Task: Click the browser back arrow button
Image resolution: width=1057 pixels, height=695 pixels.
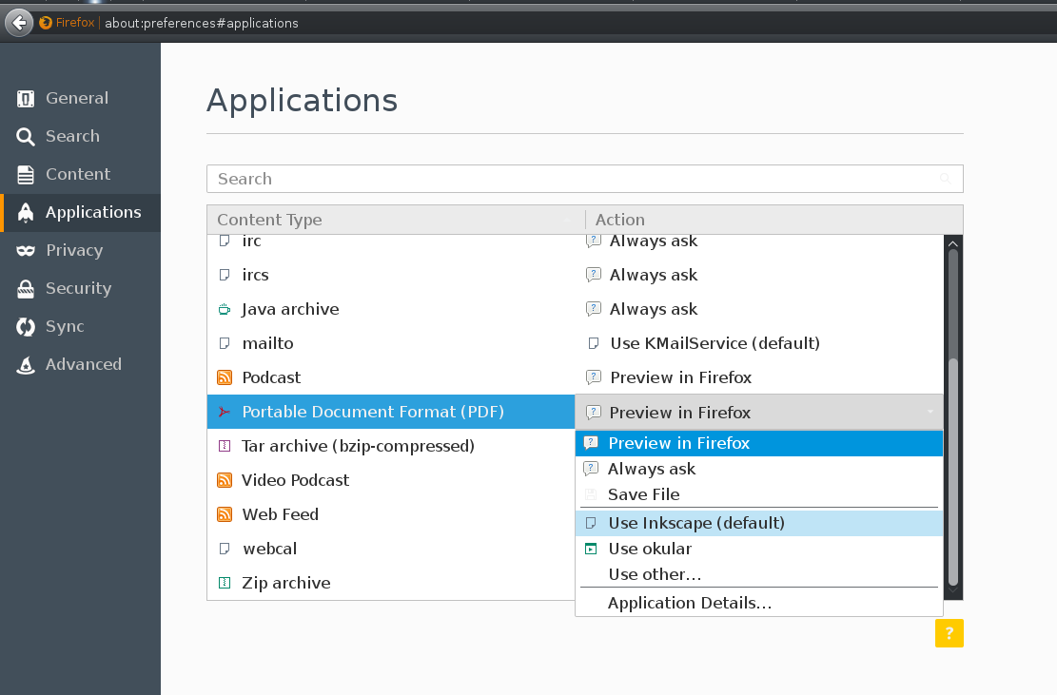Action: (18, 23)
